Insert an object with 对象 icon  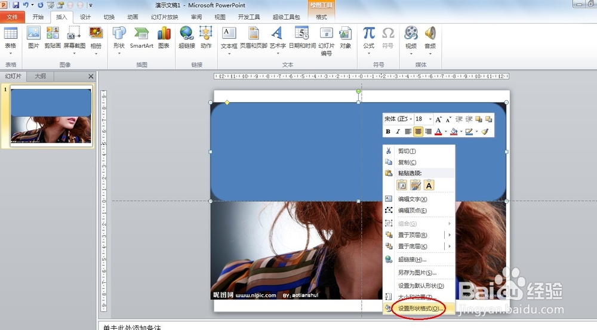click(345, 38)
